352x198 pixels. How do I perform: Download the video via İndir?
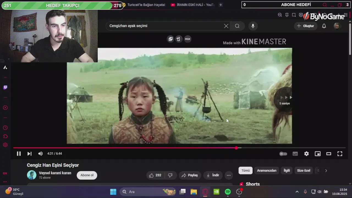point(213,175)
